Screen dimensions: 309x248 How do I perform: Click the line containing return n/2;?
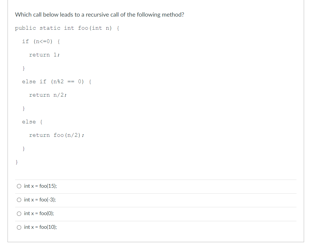click(x=47, y=95)
